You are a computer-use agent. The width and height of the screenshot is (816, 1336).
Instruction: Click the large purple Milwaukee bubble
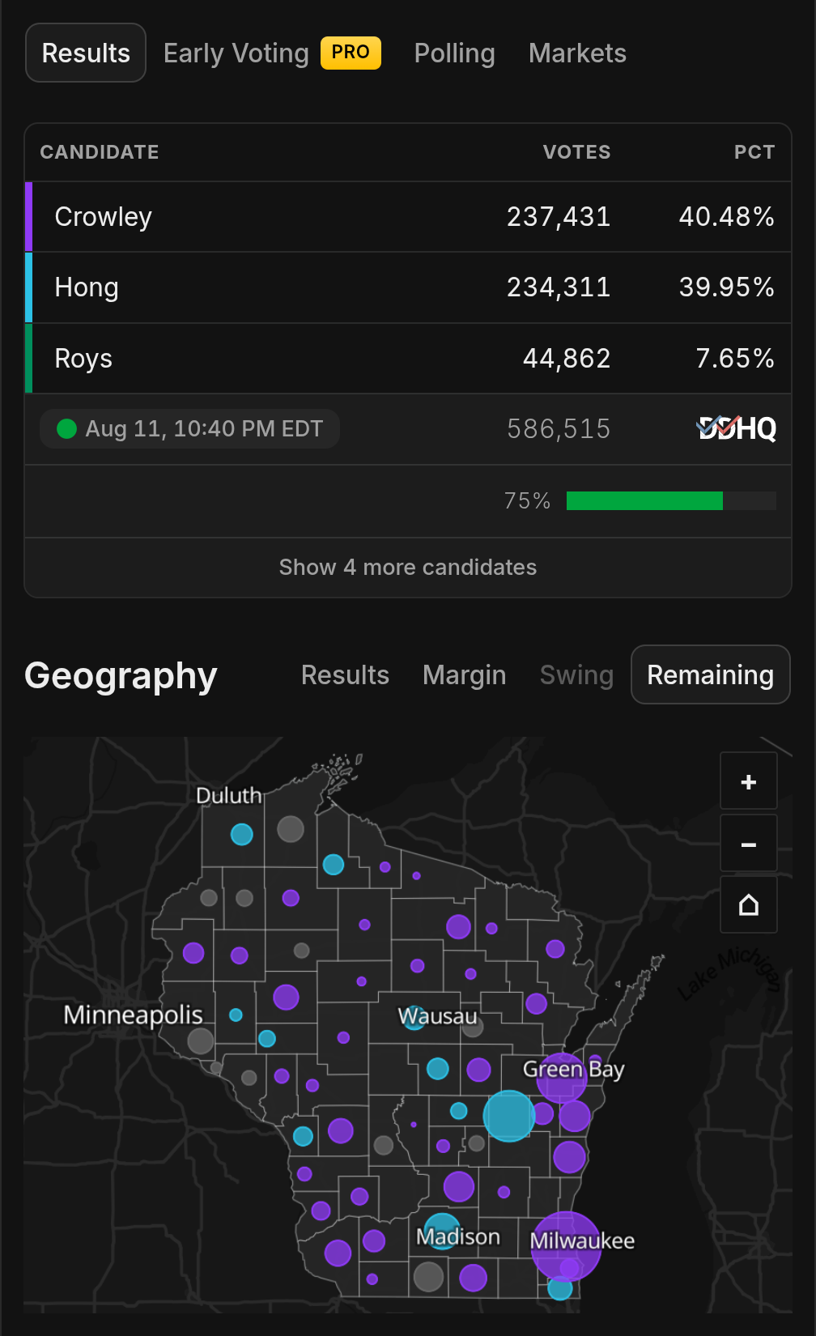(x=566, y=1246)
